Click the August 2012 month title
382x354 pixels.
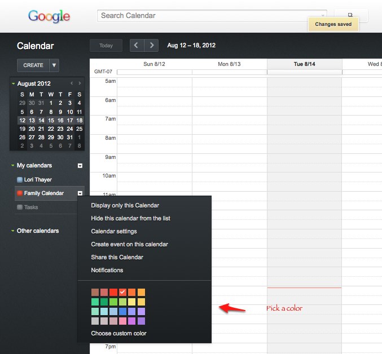34,83
